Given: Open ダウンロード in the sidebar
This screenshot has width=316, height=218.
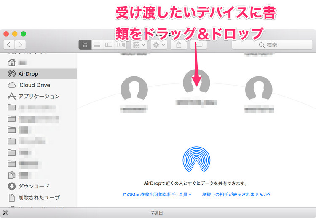Looking at the screenshot, I should coord(38,186).
